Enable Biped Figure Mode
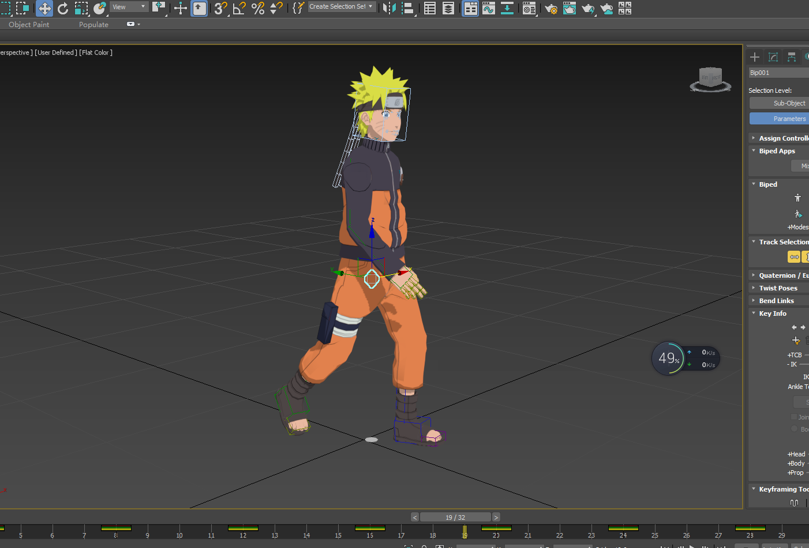This screenshot has width=809, height=548. (x=797, y=198)
